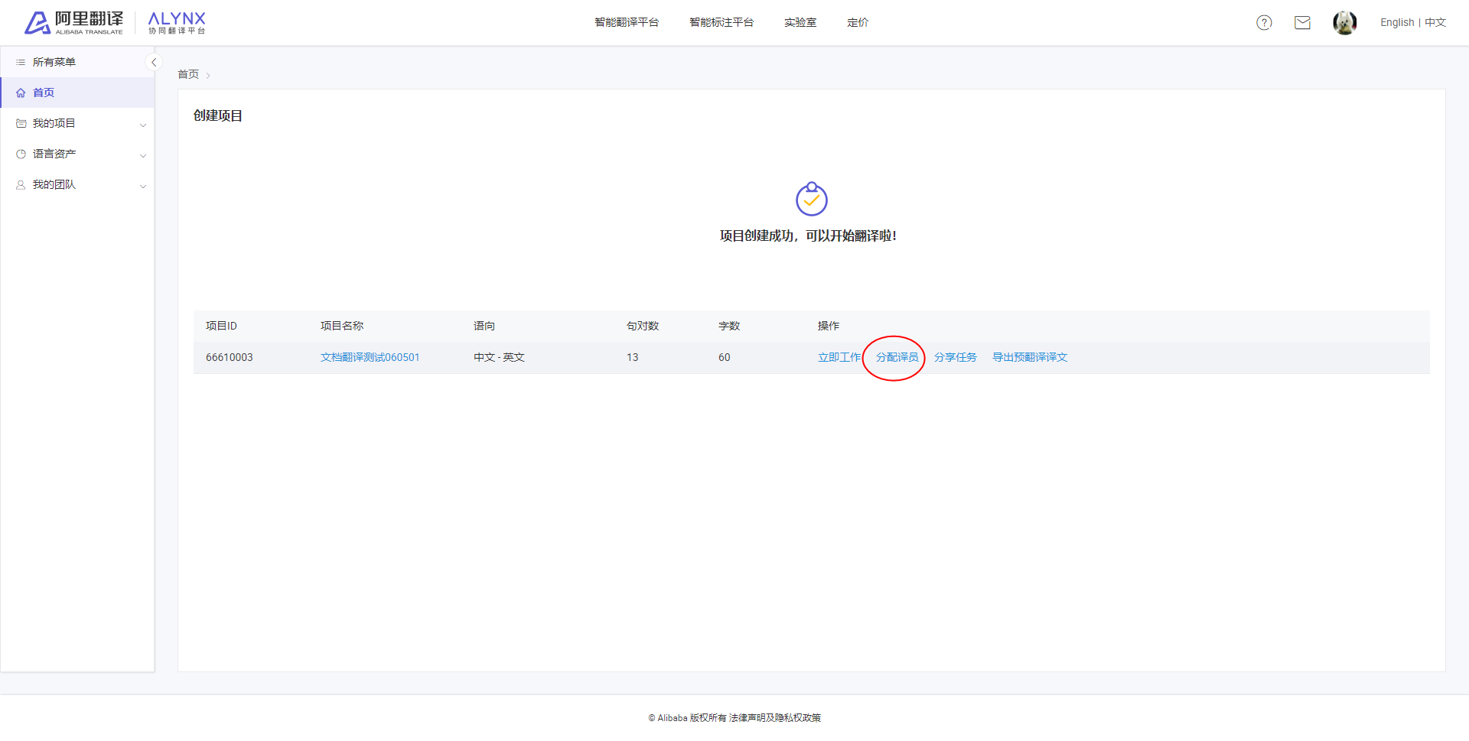Viewport: 1469px width, 741px height.
Task: Click the 操作 column header
Action: point(829,327)
